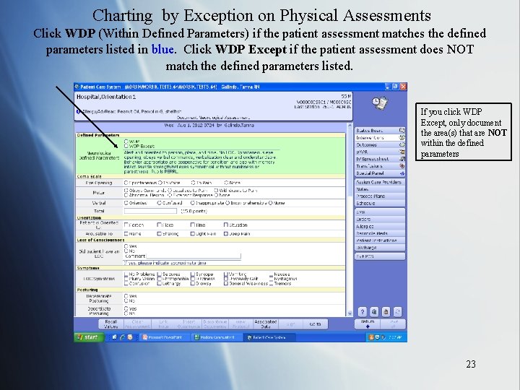Click the Start button in taskbar
Screen dimensions: 520x390
pyautogui.click(x=89, y=337)
